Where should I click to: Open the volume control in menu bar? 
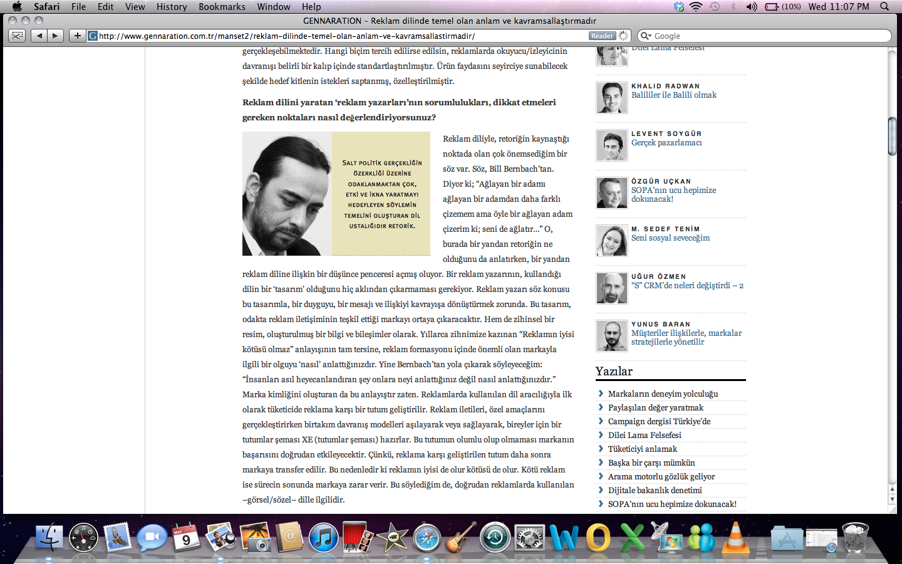[x=751, y=6]
